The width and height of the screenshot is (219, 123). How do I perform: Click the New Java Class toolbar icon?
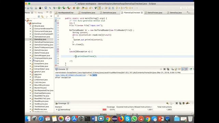(x=78, y=8)
